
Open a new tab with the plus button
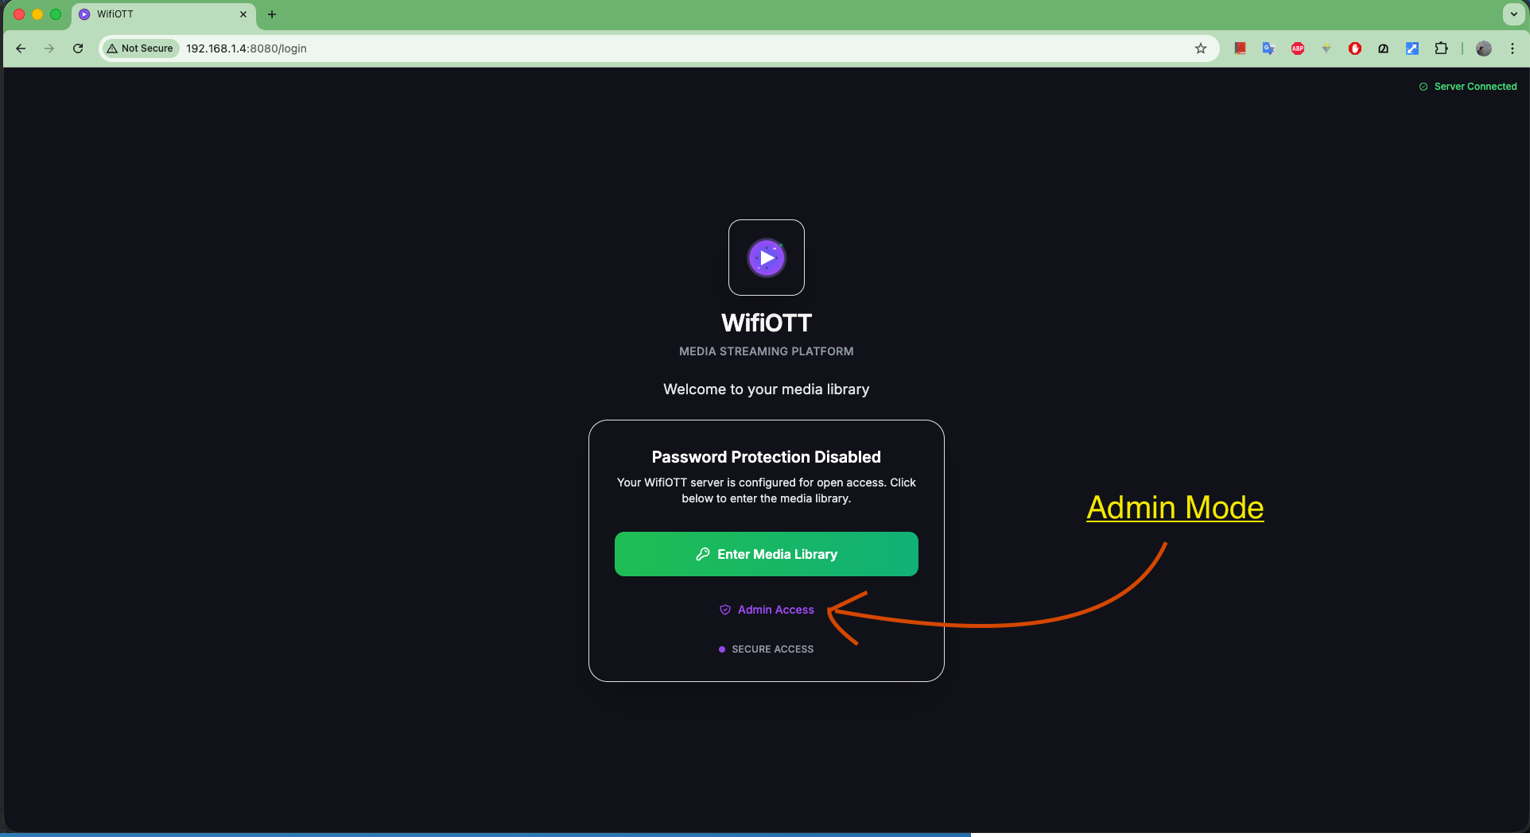click(x=272, y=14)
